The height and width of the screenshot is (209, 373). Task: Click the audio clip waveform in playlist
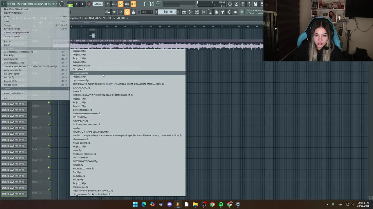click(167, 46)
